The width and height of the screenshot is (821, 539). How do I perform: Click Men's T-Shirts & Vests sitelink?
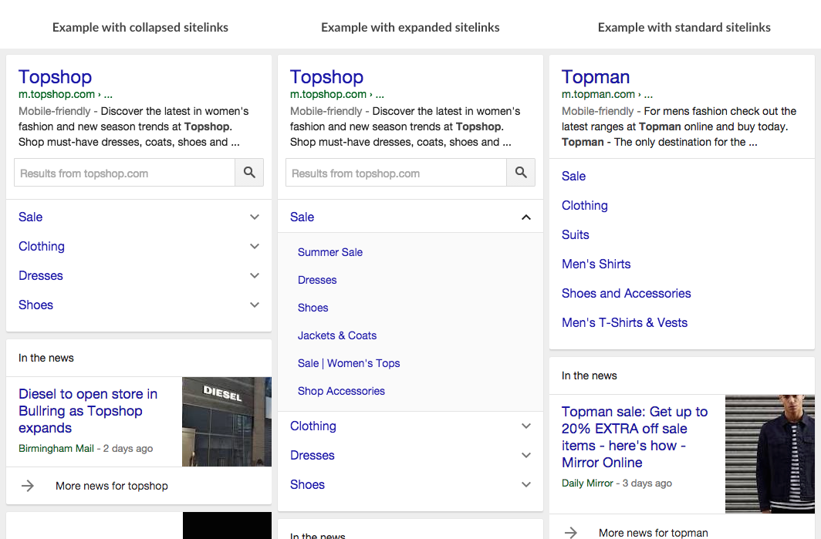point(624,323)
